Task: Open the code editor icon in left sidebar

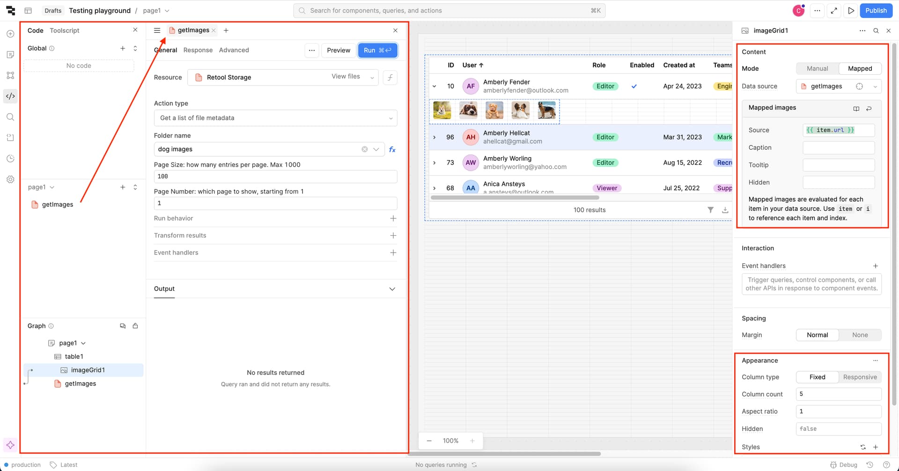Action: coord(10,96)
